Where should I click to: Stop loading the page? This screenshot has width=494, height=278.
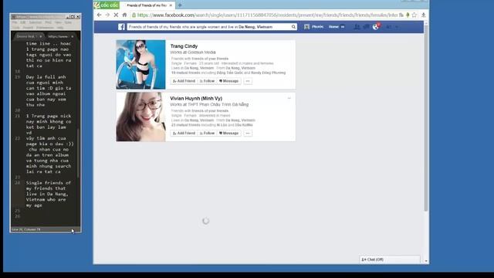[116, 15]
